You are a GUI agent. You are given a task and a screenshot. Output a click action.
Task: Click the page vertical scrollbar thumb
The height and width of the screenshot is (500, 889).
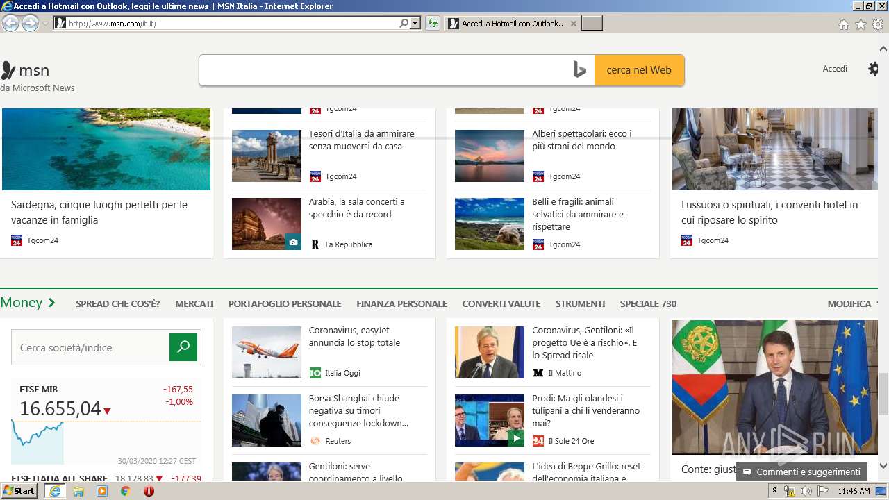tap(883, 393)
